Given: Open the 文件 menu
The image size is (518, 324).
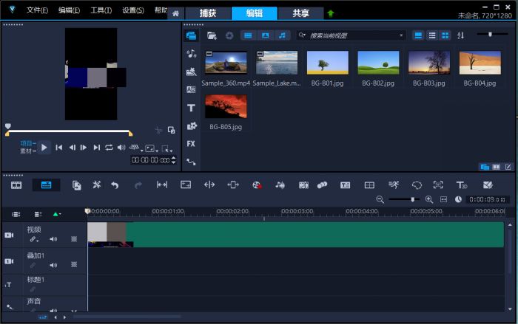Looking at the screenshot, I should (37, 10).
